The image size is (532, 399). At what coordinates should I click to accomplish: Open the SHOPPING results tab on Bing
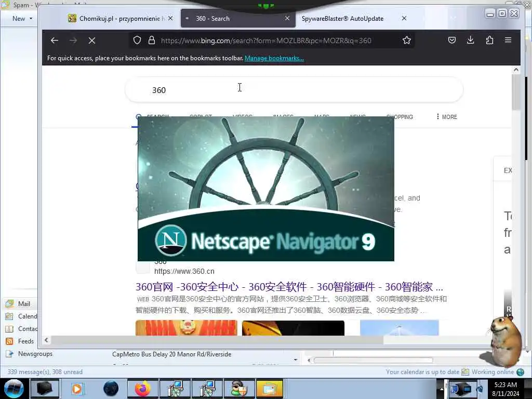400,117
